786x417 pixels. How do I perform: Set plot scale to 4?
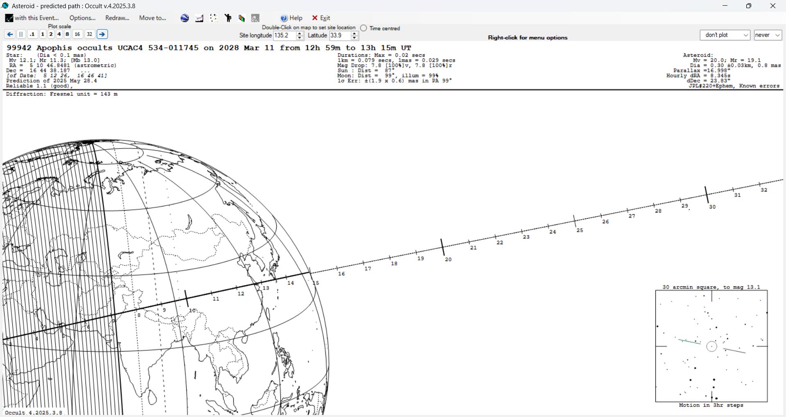tap(59, 34)
